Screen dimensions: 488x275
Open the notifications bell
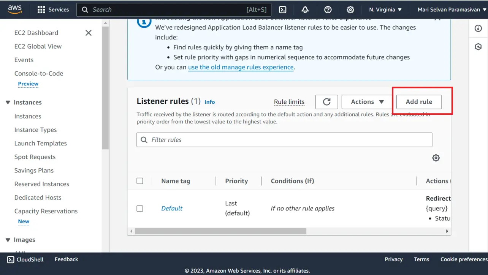(x=305, y=9)
